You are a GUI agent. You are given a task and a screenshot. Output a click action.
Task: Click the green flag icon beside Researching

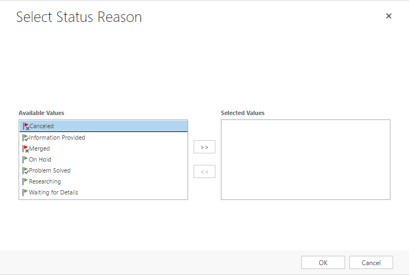click(25, 181)
